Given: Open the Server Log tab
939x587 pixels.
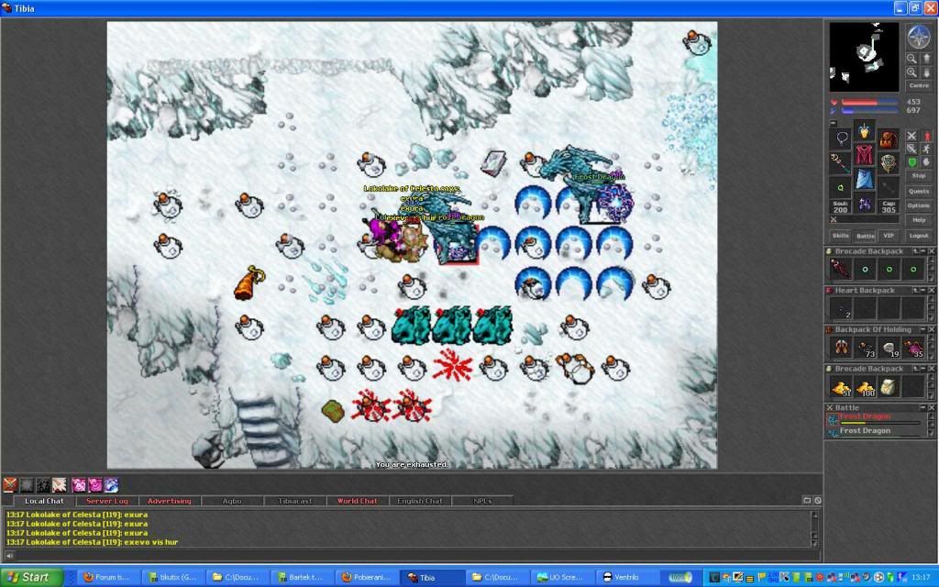Looking at the screenshot, I should coord(106,501).
